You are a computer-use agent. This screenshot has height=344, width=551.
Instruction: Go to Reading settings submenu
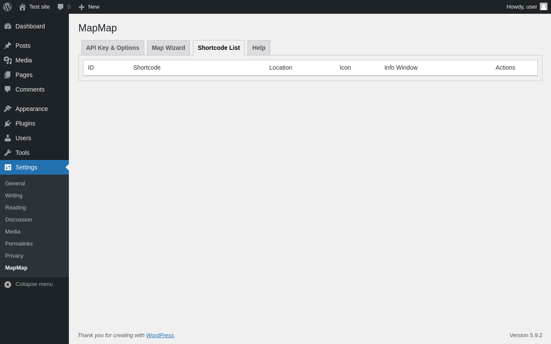click(x=15, y=208)
